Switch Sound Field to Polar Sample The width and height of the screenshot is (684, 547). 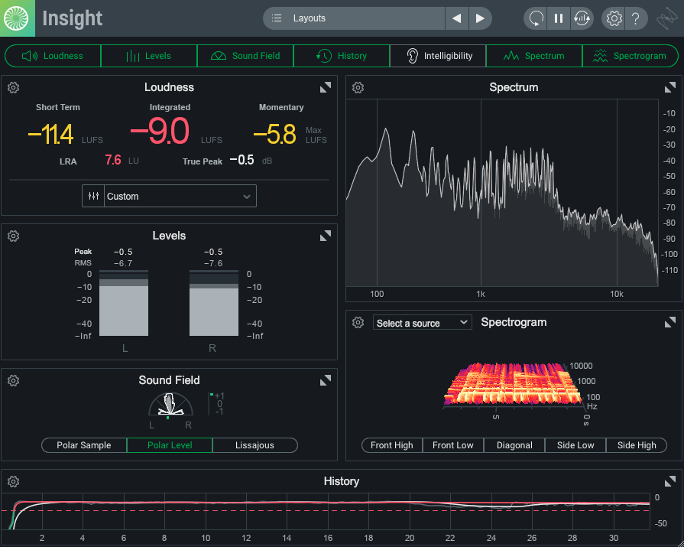[84, 445]
